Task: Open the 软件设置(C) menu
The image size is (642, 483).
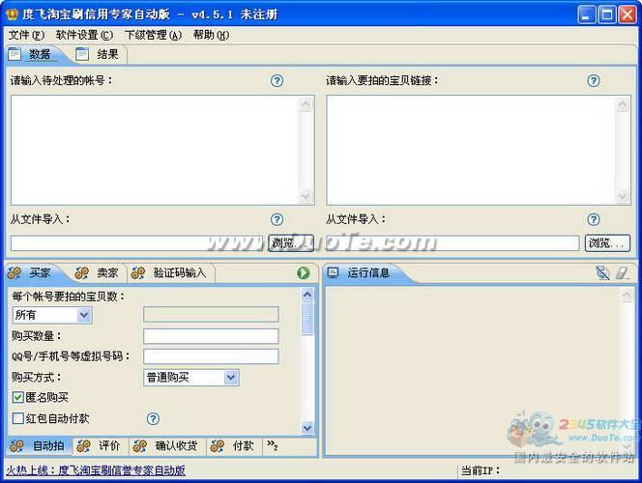Action: pyautogui.click(x=84, y=35)
